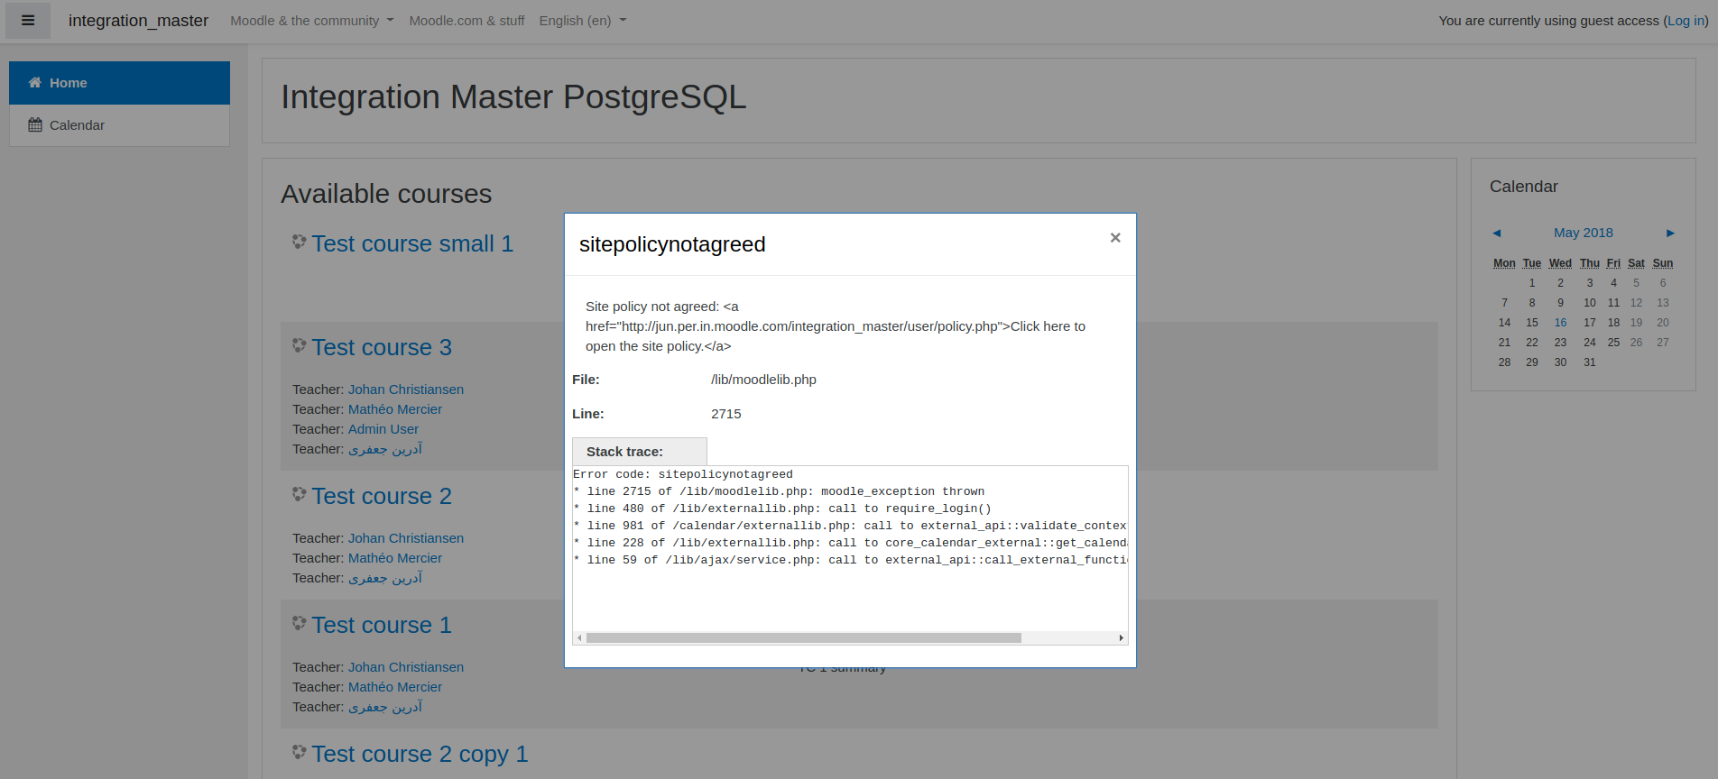This screenshot has height=779, width=1718.
Task: Click the Home icon in sidebar
Action: [35, 83]
